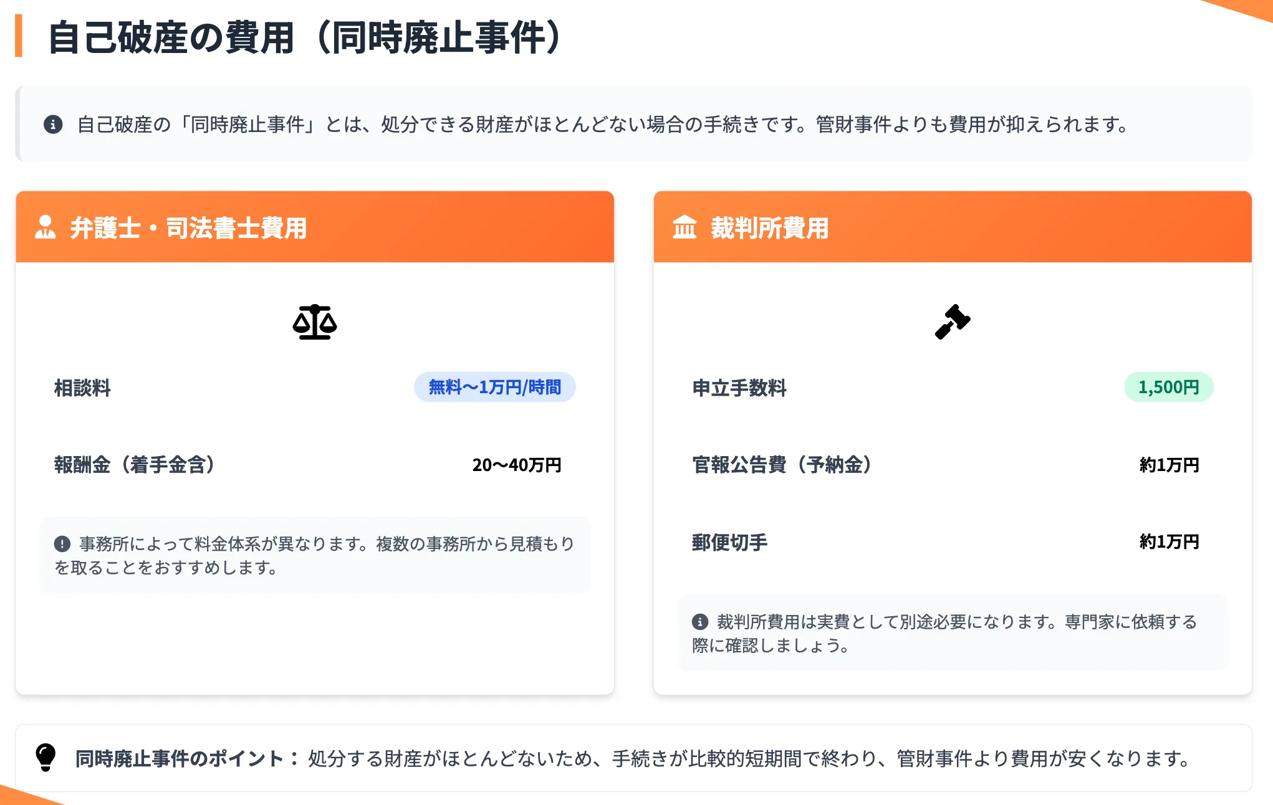
Task: Select the person icon beside 弁護士・司法書士費用
Action: (44, 227)
